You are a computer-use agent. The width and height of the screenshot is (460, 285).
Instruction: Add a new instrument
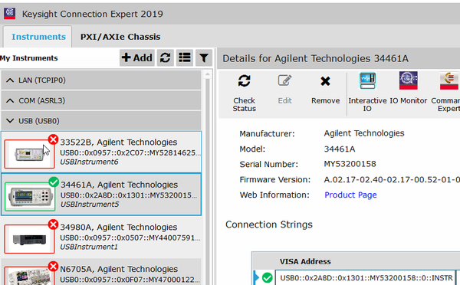point(137,57)
